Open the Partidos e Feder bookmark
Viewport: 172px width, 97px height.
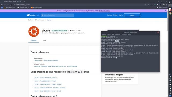click(37, 8)
